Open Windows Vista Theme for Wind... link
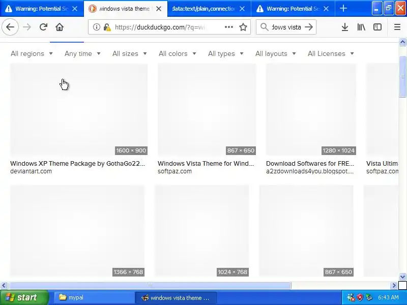The height and width of the screenshot is (305, 407). 206,163
